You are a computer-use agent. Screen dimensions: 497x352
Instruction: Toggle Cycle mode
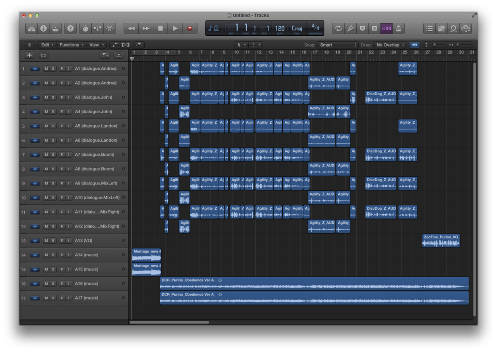coord(338,29)
